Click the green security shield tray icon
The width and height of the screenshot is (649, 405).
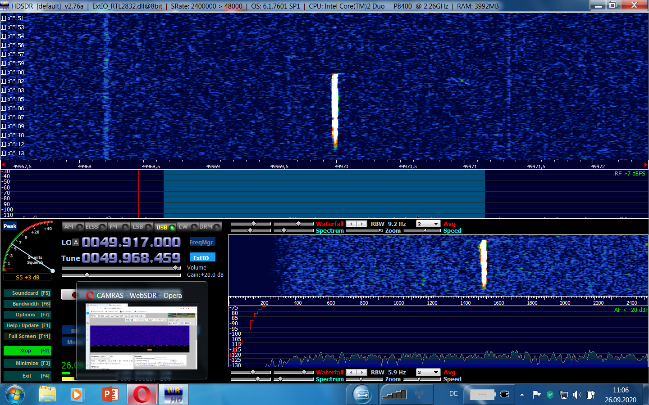tap(550, 395)
